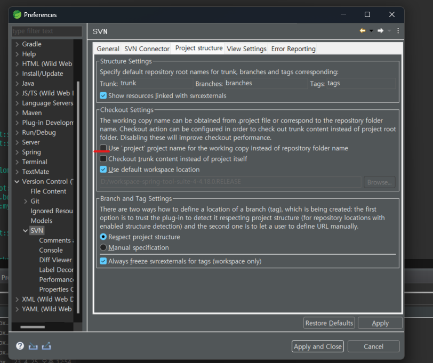
Task: Select Manual specification radio button
Action: point(103,247)
